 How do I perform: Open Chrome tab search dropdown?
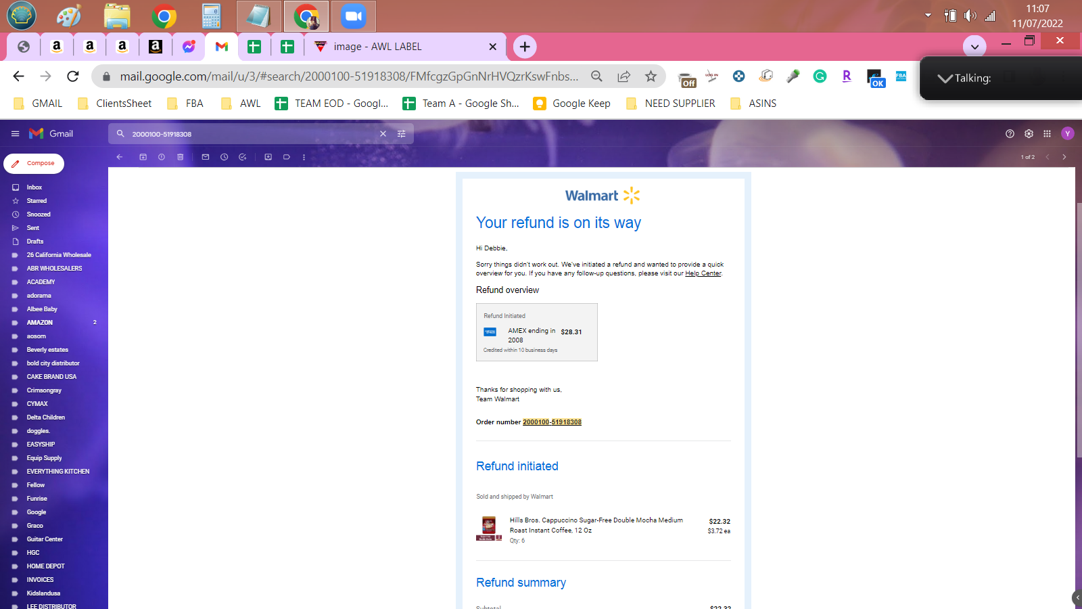coord(974,47)
